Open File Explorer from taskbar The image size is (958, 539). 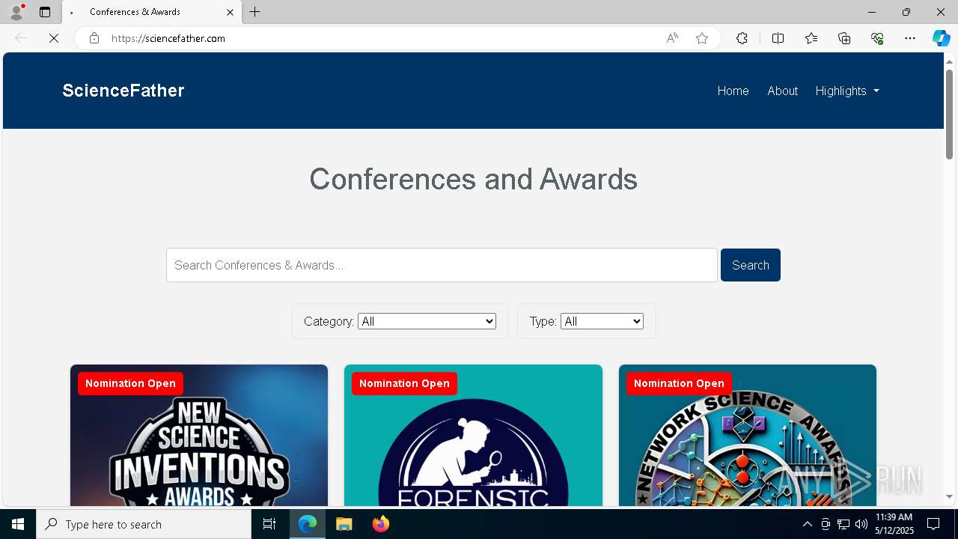(x=344, y=524)
